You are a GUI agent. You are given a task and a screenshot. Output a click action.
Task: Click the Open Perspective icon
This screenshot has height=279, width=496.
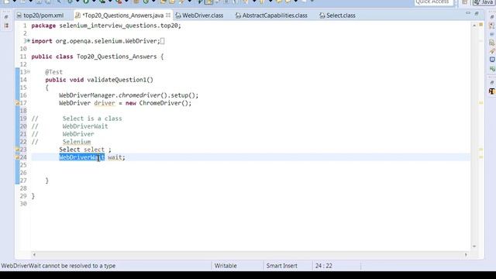click(x=464, y=2)
